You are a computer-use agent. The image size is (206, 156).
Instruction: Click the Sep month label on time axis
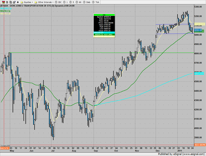96,151
